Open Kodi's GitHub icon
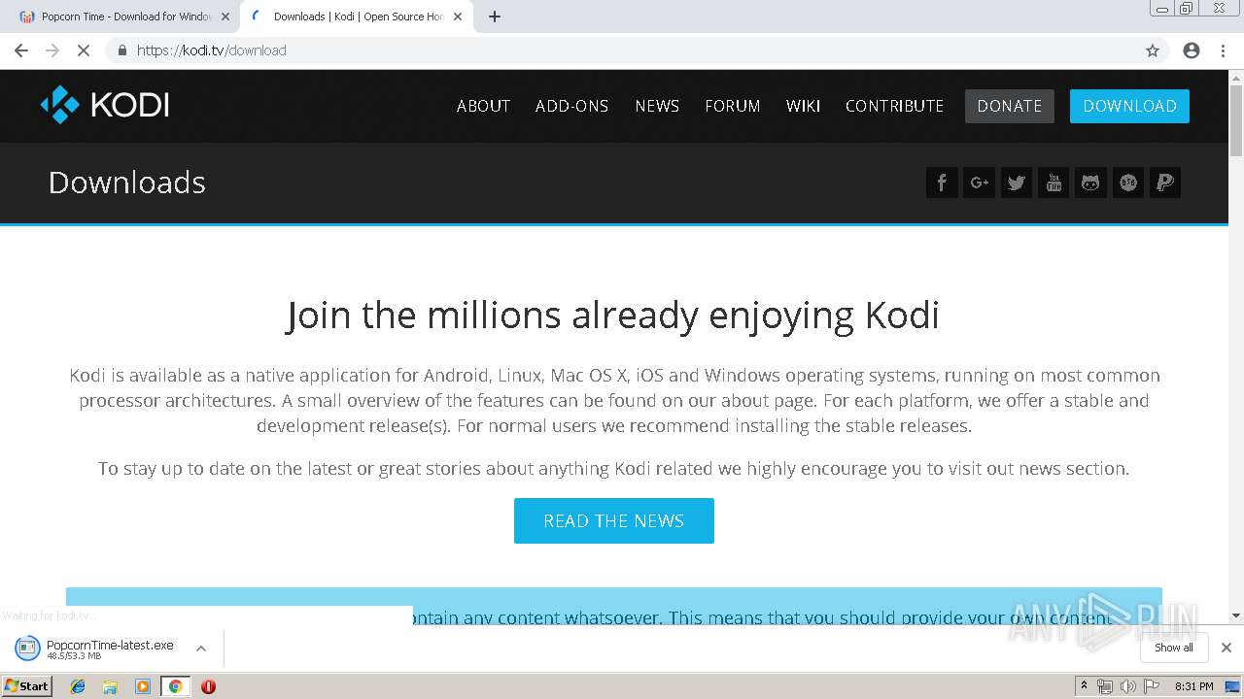Viewport: 1244px width, 699px height. (x=1090, y=183)
